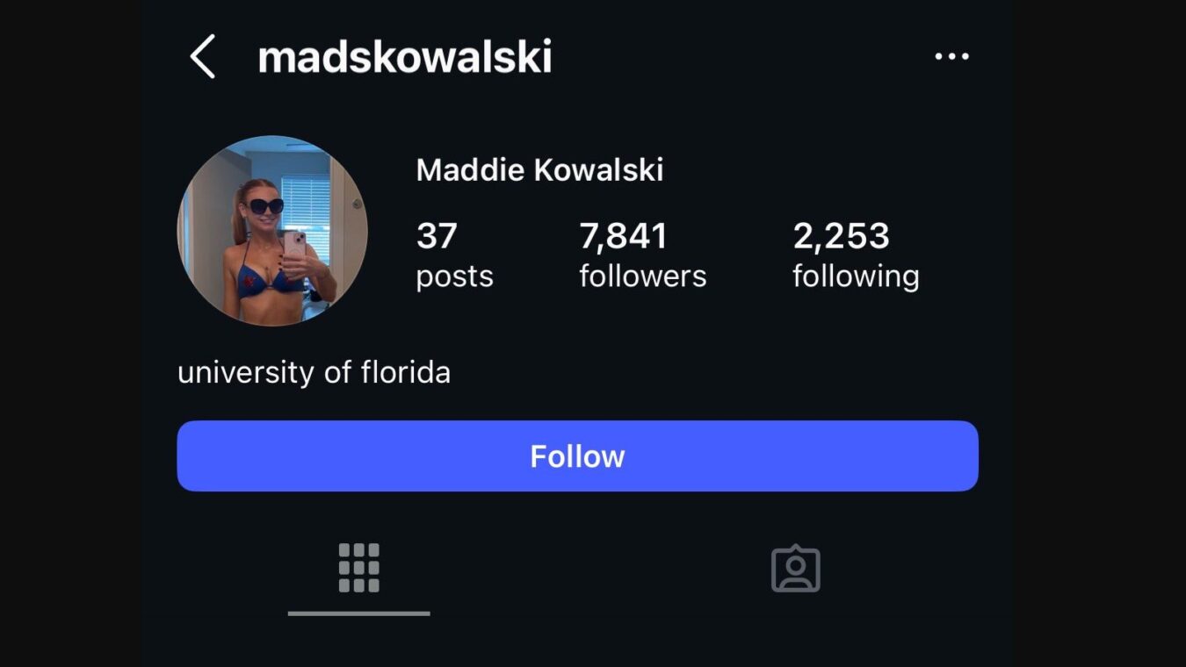Screen dimensions: 1186x667
Task: Tap the "followers" label
Action: (x=642, y=276)
